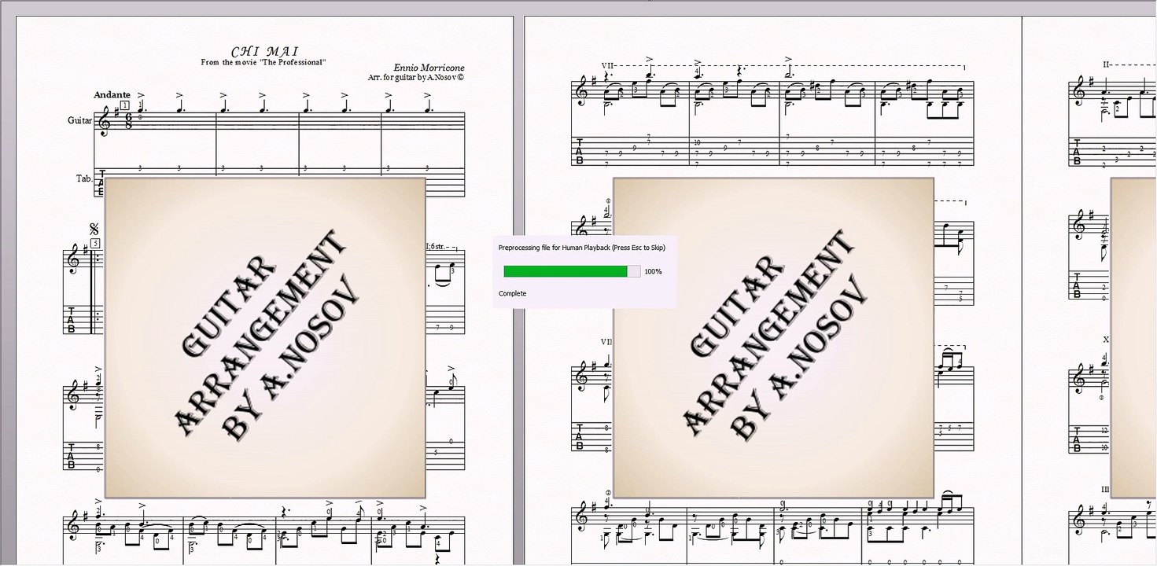Screen dimensions: 1157x566
Task: Select the "CHI MAI" score title
Action: [265, 52]
